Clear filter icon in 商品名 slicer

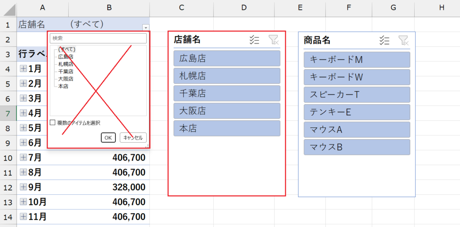(403, 40)
